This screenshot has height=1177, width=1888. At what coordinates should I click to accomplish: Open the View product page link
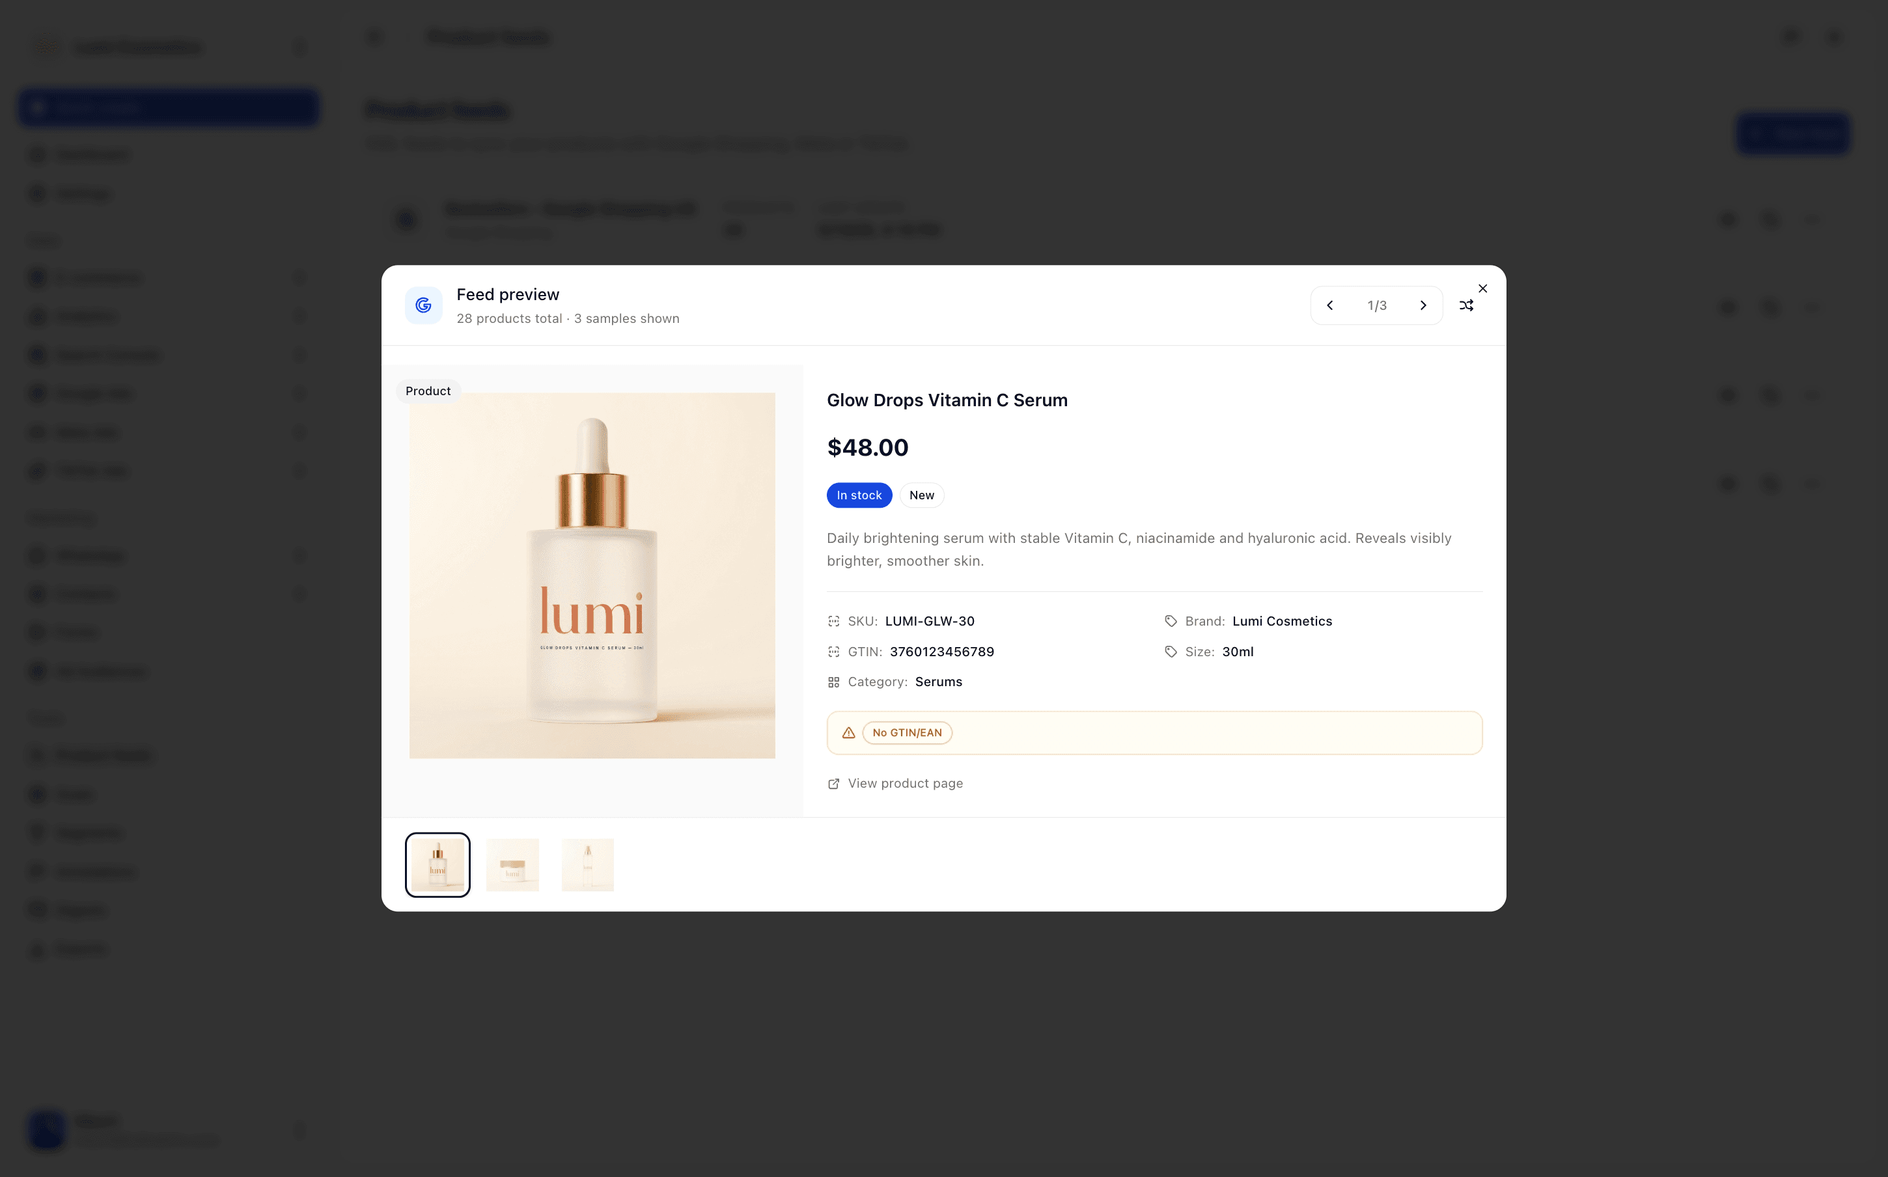point(895,783)
